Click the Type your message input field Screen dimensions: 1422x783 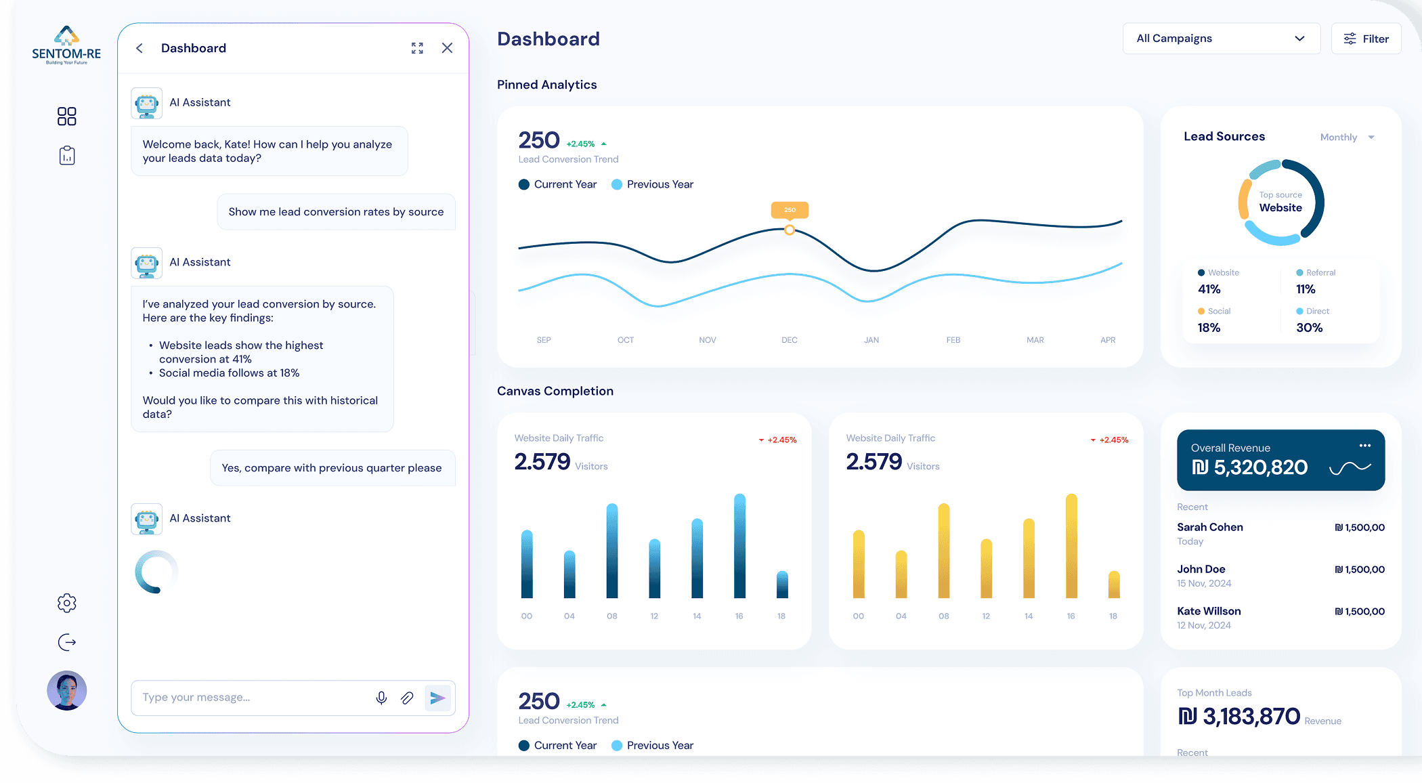pos(251,698)
